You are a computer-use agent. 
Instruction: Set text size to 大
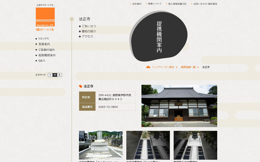click(59, 75)
